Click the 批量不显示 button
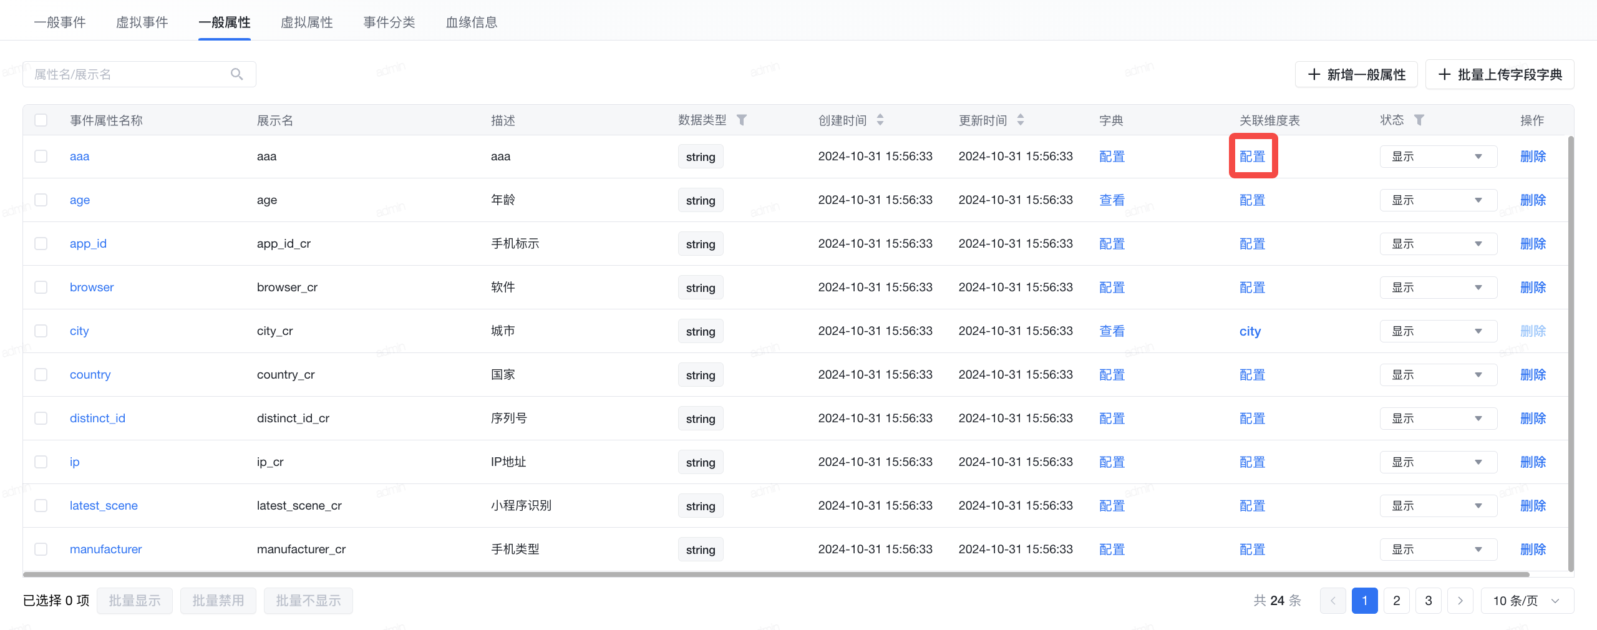This screenshot has width=1597, height=630. click(308, 601)
